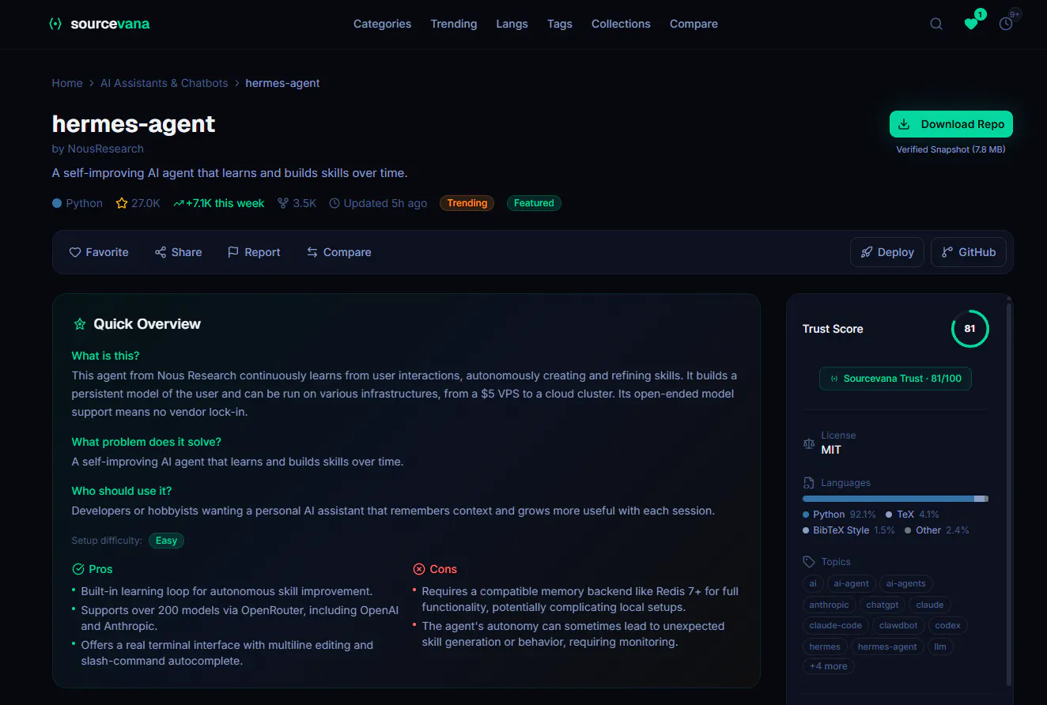Click the scales icon beside License

click(808, 443)
